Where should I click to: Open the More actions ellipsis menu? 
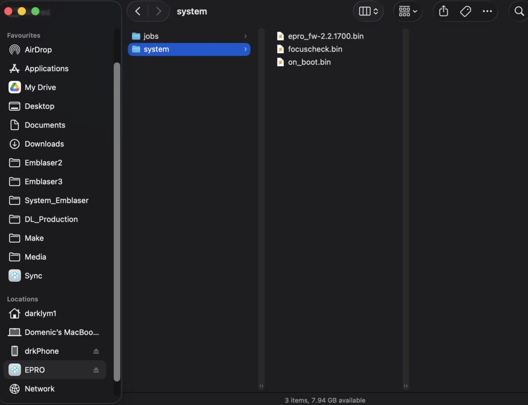487,11
